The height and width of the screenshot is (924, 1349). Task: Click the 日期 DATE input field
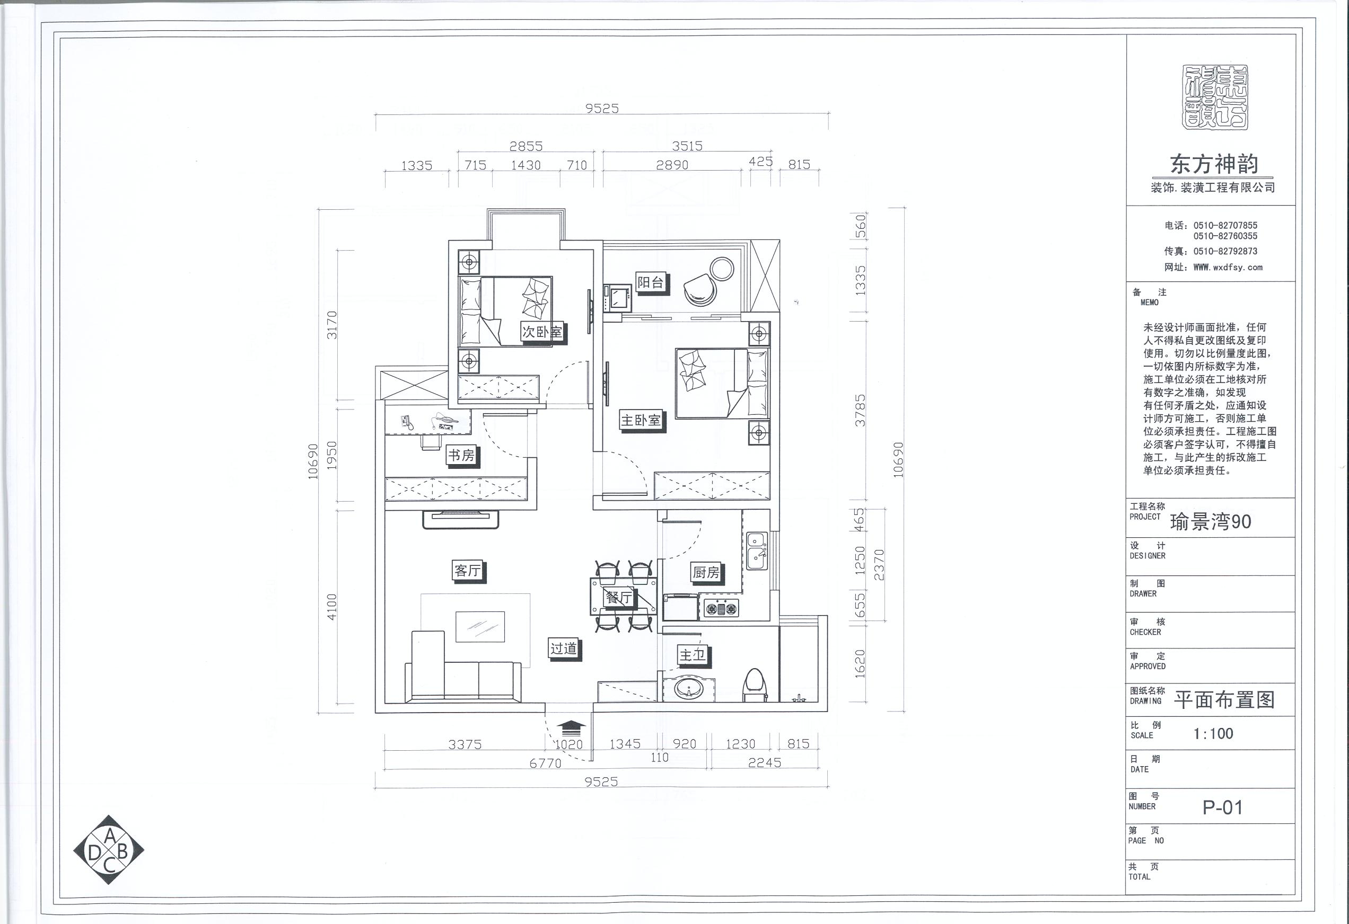click(1230, 768)
